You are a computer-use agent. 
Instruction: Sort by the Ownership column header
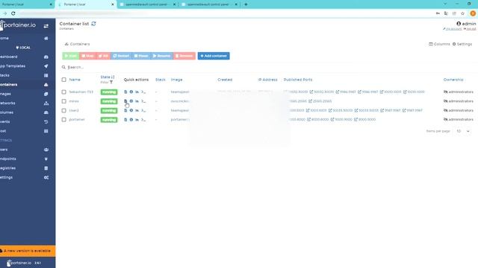(453, 80)
